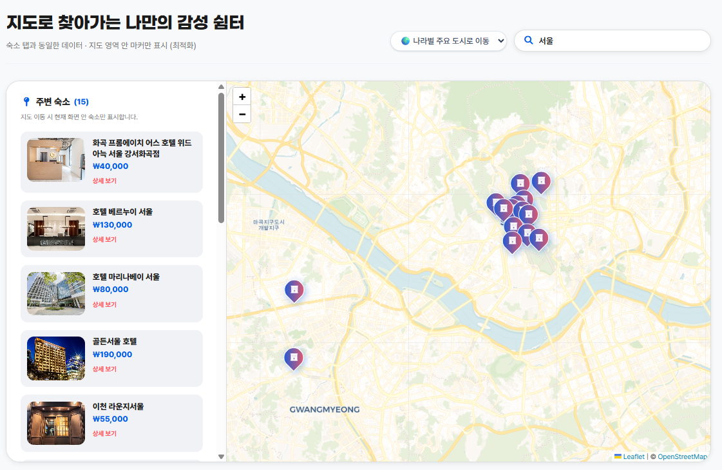722x470 pixels.
Task: Click the magnifier search icon
Action: (x=529, y=41)
